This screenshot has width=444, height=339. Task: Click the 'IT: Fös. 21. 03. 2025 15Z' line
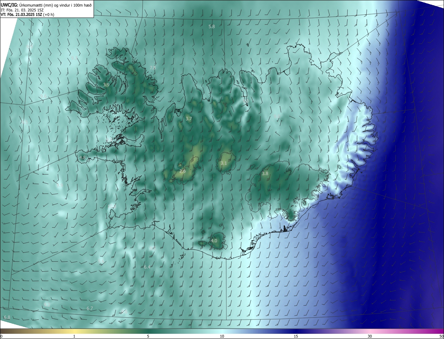click(23, 10)
